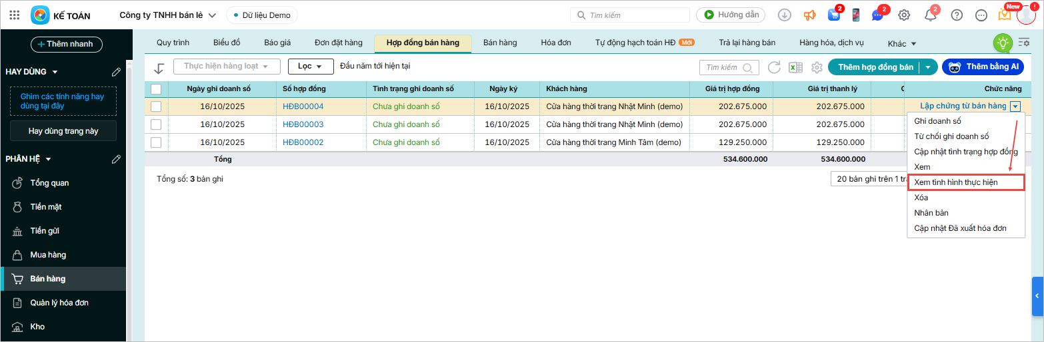Open the app grid launcher icon
The width and height of the screenshot is (1044, 342).
pyautogui.click(x=15, y=15)
